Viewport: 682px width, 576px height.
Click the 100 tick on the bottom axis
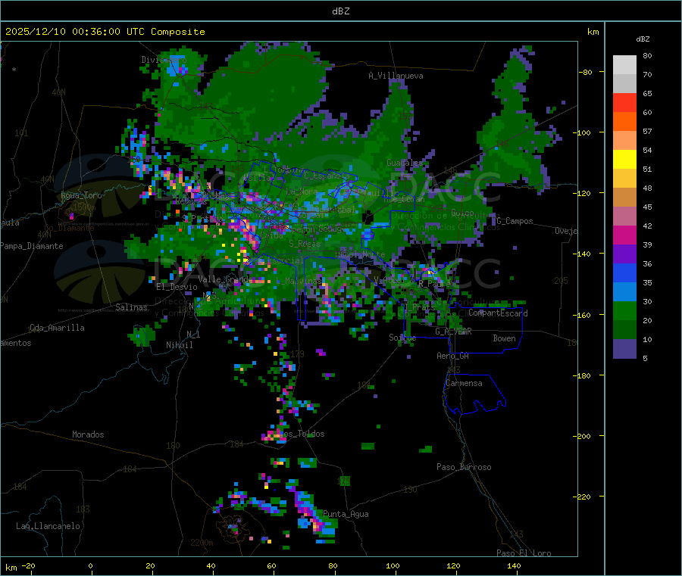pos(393,565)
